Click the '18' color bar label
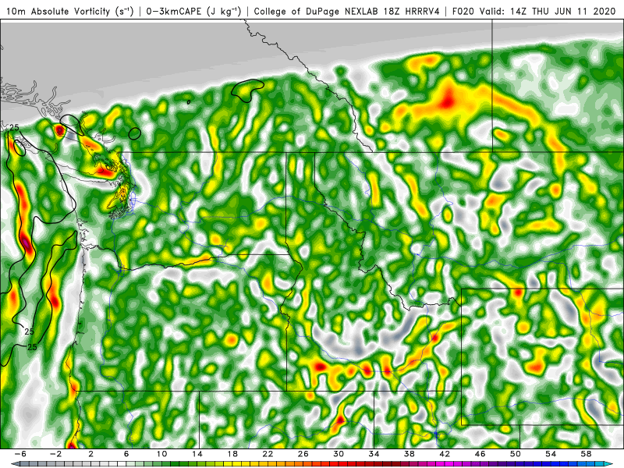 coord(232,454)
